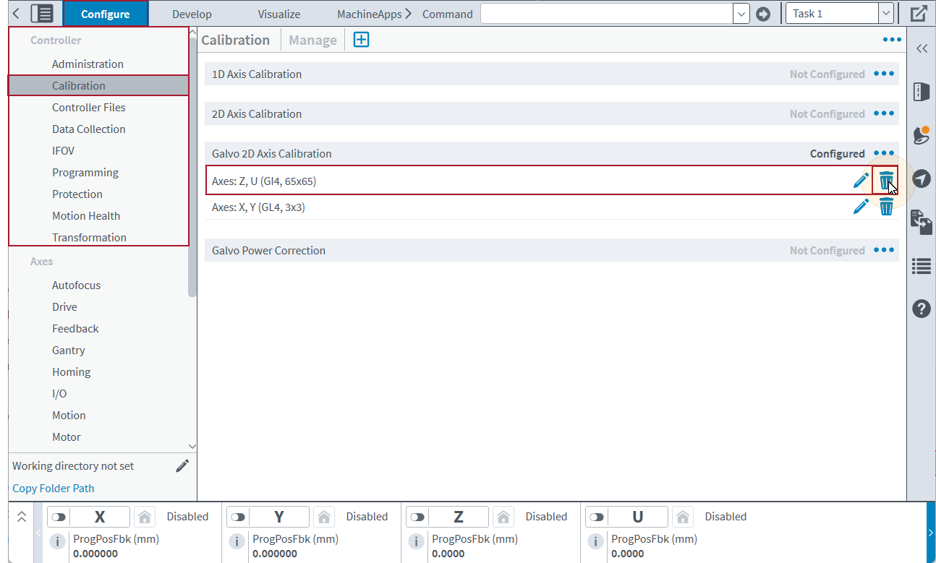Home the X axis using house icon

(x=145, y=517)
